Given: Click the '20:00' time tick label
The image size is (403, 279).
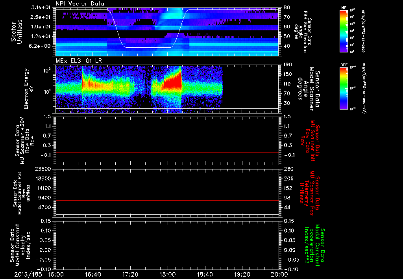Looking at the screenshot, I should click(279, 274).
